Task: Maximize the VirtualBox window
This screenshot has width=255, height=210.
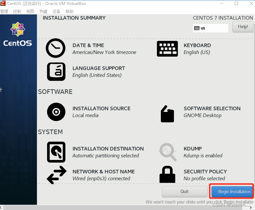Action: pos(236,3)
